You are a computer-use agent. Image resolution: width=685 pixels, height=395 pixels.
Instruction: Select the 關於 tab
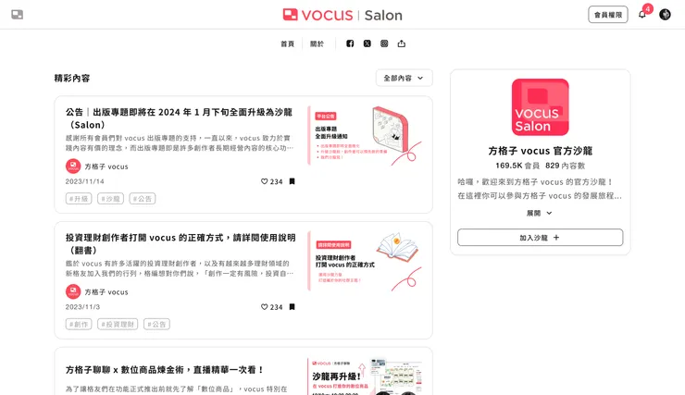click(318, 43)
